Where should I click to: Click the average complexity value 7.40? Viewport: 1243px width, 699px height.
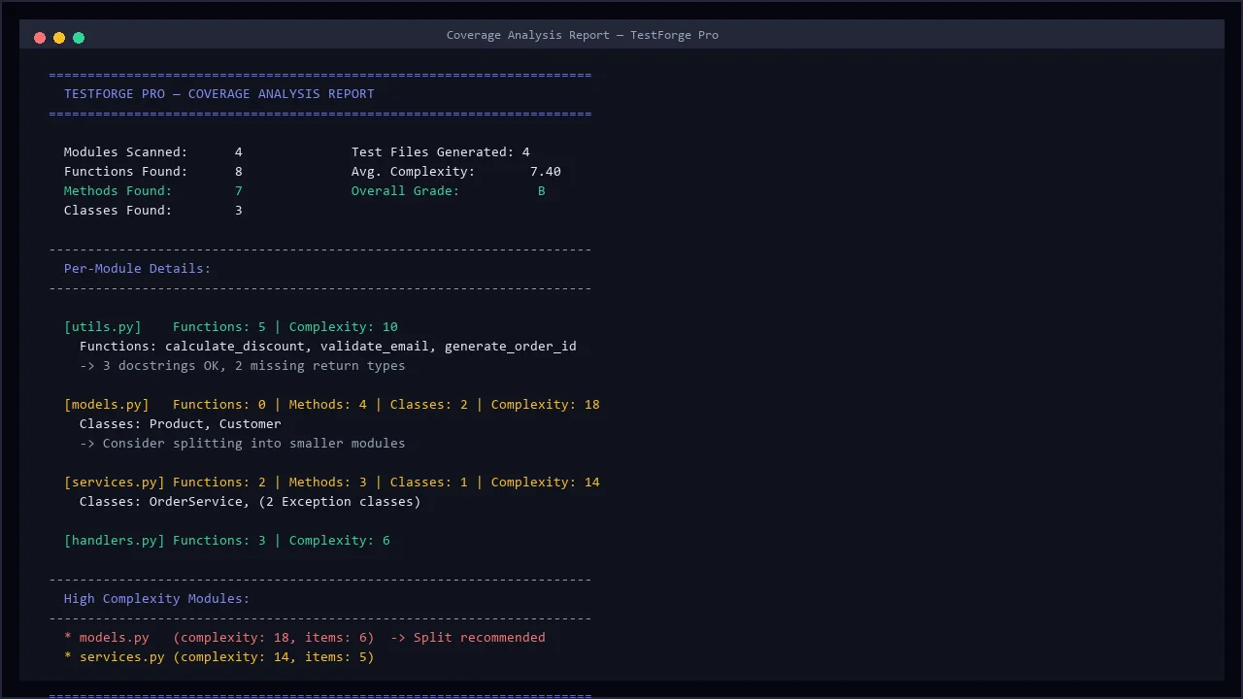(x=546, y=172)
